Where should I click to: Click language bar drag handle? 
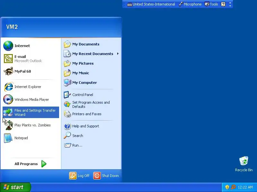(x=124, y=4)
